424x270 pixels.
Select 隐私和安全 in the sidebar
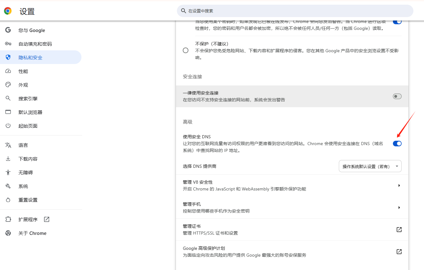tap(41, 57)
